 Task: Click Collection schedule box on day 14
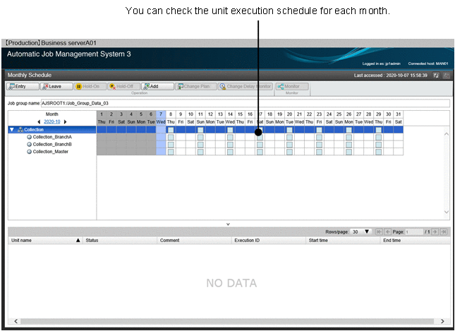click(x=230, y=130)
